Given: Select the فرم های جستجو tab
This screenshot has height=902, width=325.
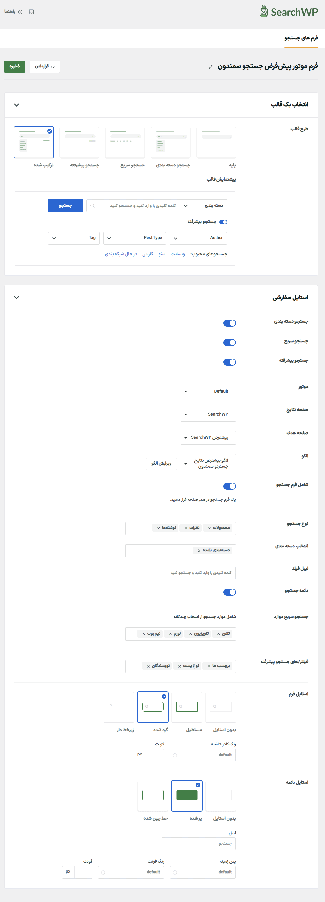Looking at the screenshot, I should pos(300,38).
